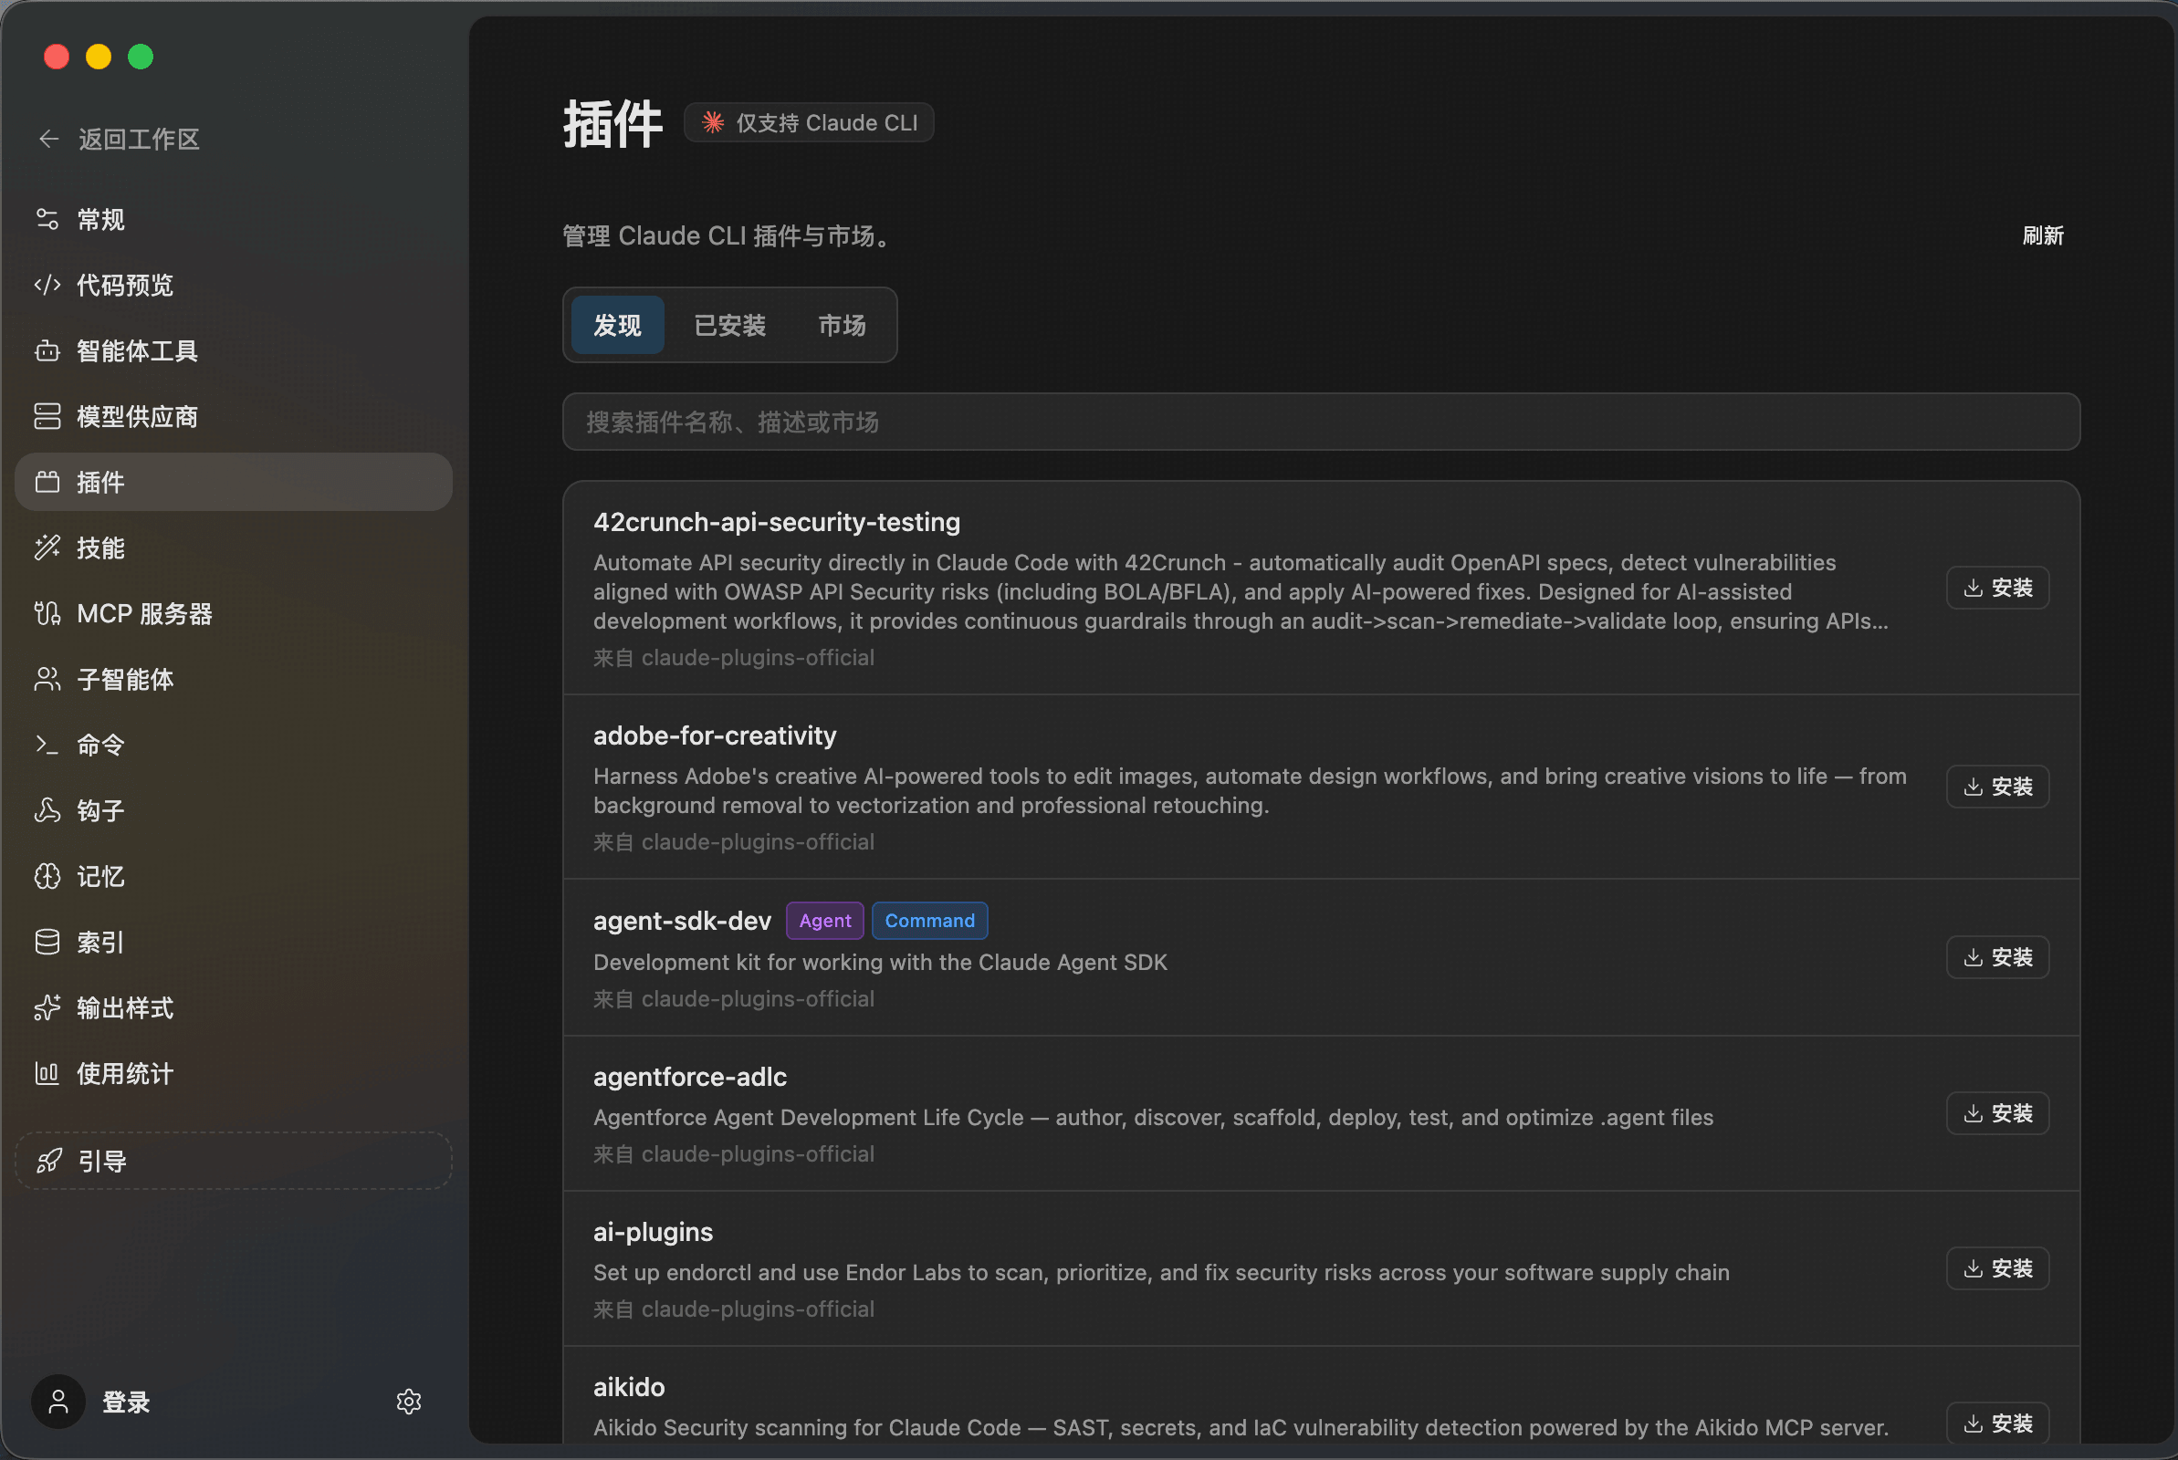
Task: Click the 子智能体 users icon
Action: click(47, 680)
